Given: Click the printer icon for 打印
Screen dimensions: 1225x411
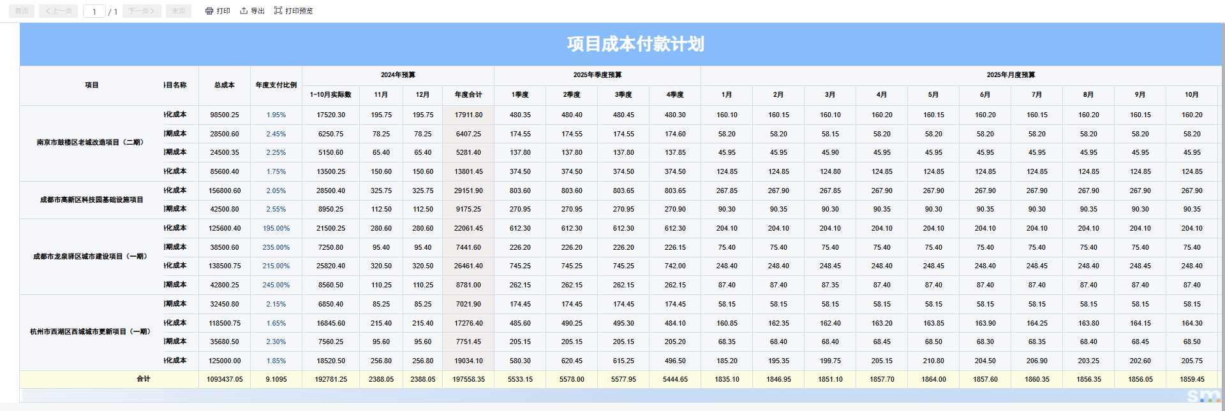Looking at the screenshot, I should click(209, 11).
